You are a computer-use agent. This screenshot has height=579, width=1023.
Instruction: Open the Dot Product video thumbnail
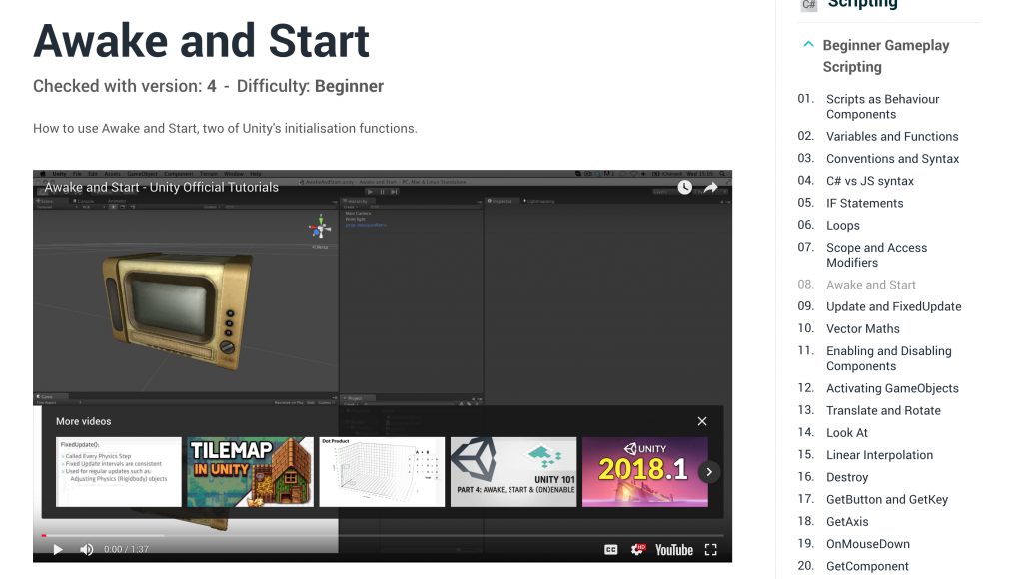click(x=382, y=472)
